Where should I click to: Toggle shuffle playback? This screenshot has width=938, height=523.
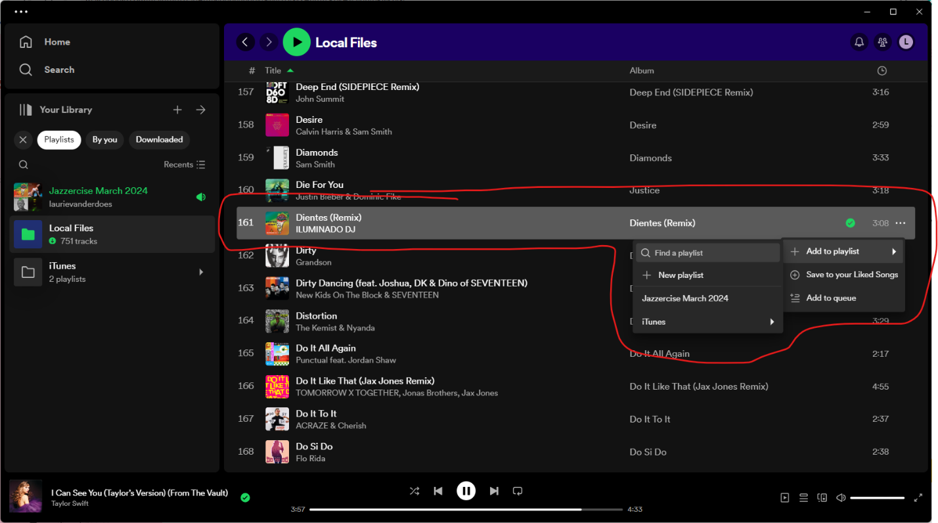(414, 491)
